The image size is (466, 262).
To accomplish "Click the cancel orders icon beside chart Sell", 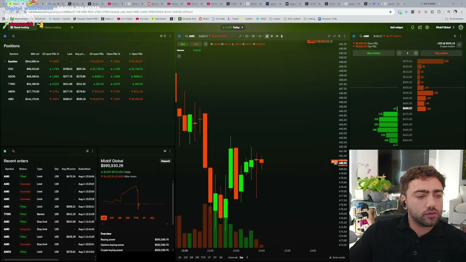I will (x=205, y=44).
